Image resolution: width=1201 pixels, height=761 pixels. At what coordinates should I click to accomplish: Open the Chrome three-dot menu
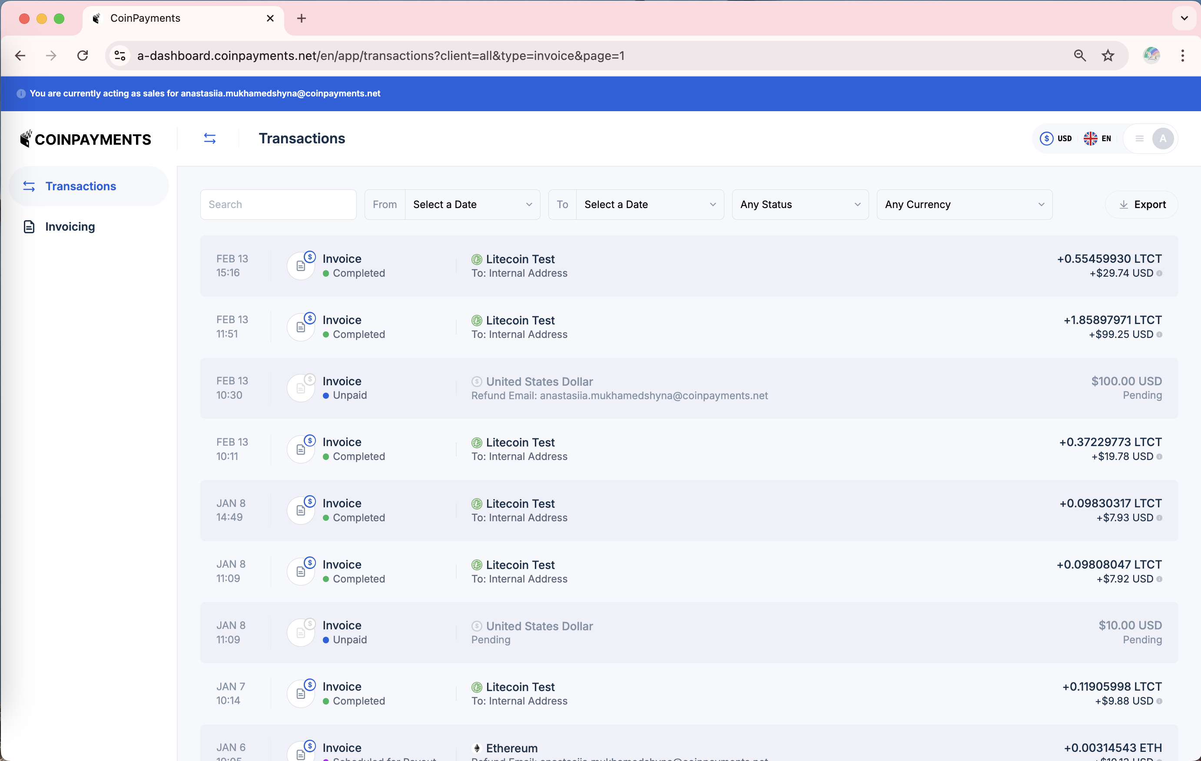click(1182, 55)
